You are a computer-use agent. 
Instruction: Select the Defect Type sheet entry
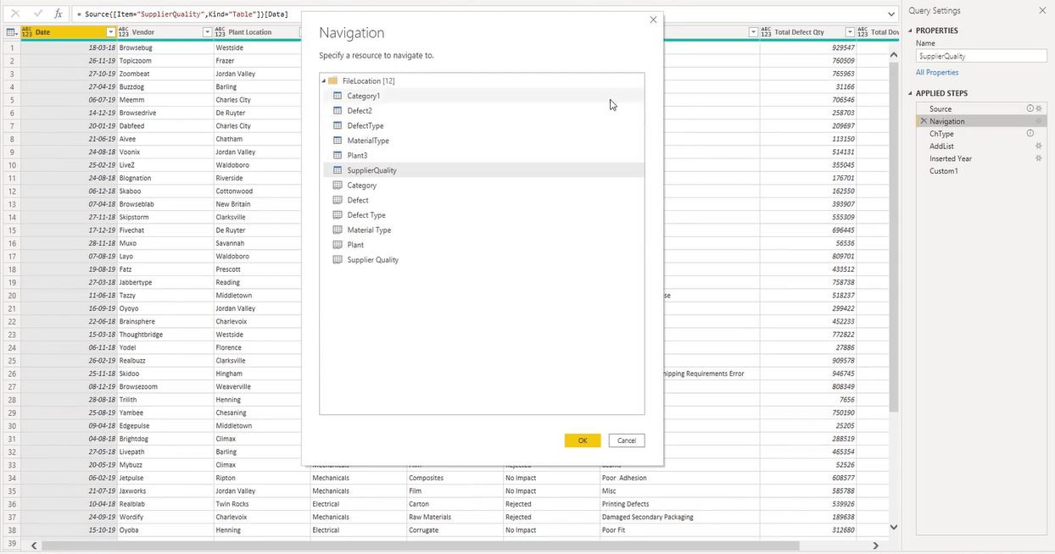point(482,215)
